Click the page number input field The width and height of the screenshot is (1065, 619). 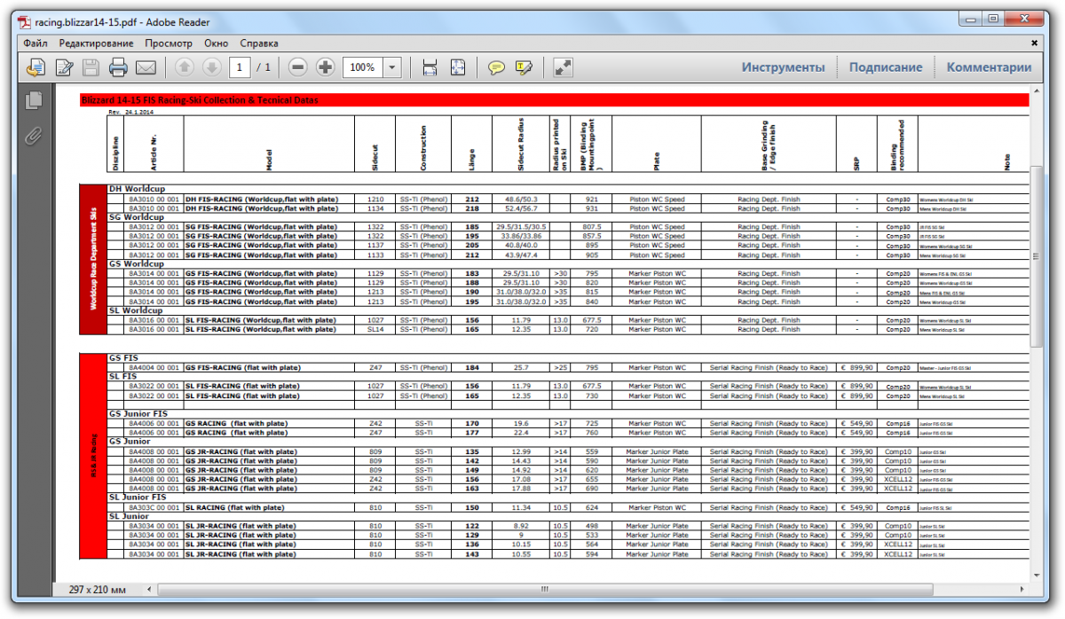click(240, 67)
